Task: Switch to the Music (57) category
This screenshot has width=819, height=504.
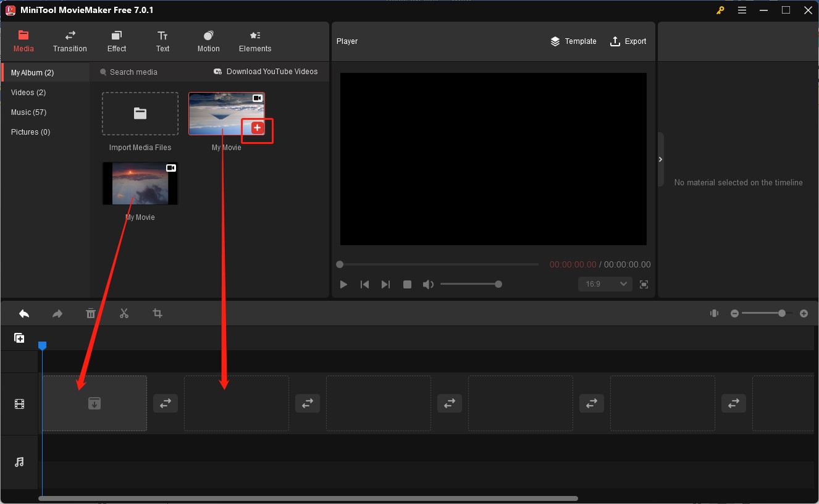Action: pos(28,112)
